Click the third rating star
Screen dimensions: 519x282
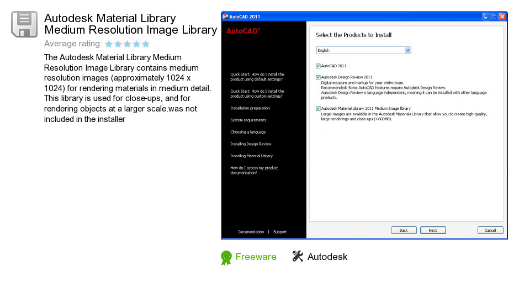pos(127,44)
